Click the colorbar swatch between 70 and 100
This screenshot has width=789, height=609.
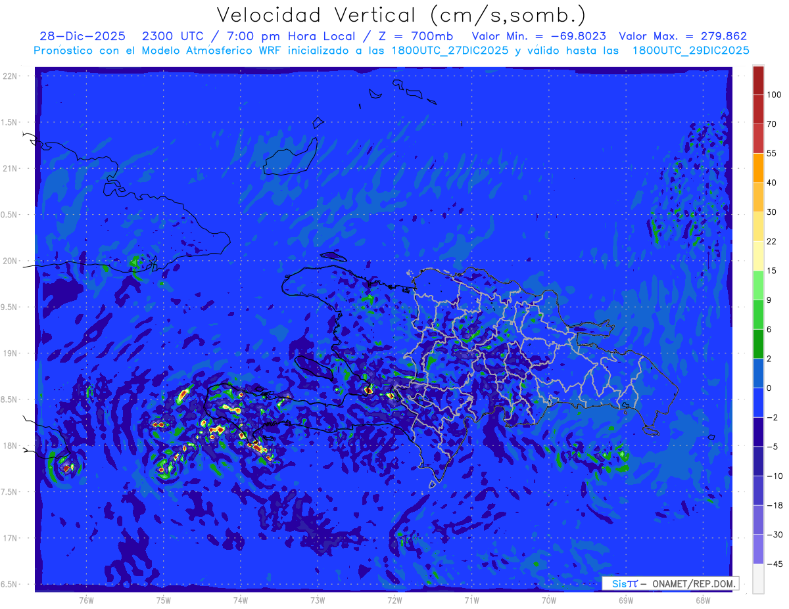pyautogui.click(x=758, y=109)
